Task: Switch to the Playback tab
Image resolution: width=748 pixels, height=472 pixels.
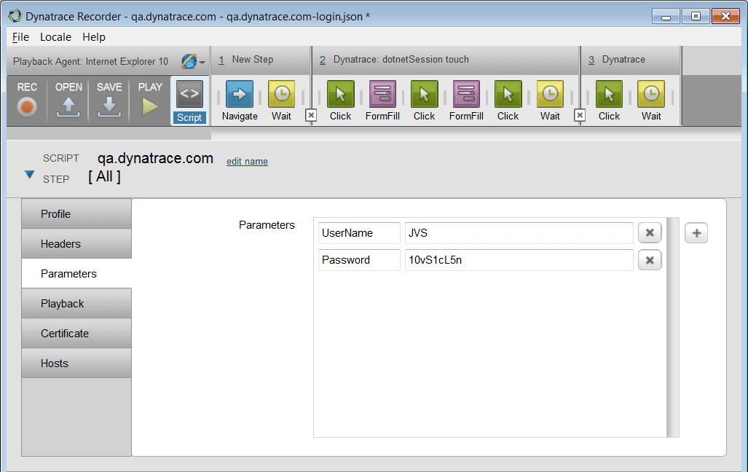Action: (76, 304)
